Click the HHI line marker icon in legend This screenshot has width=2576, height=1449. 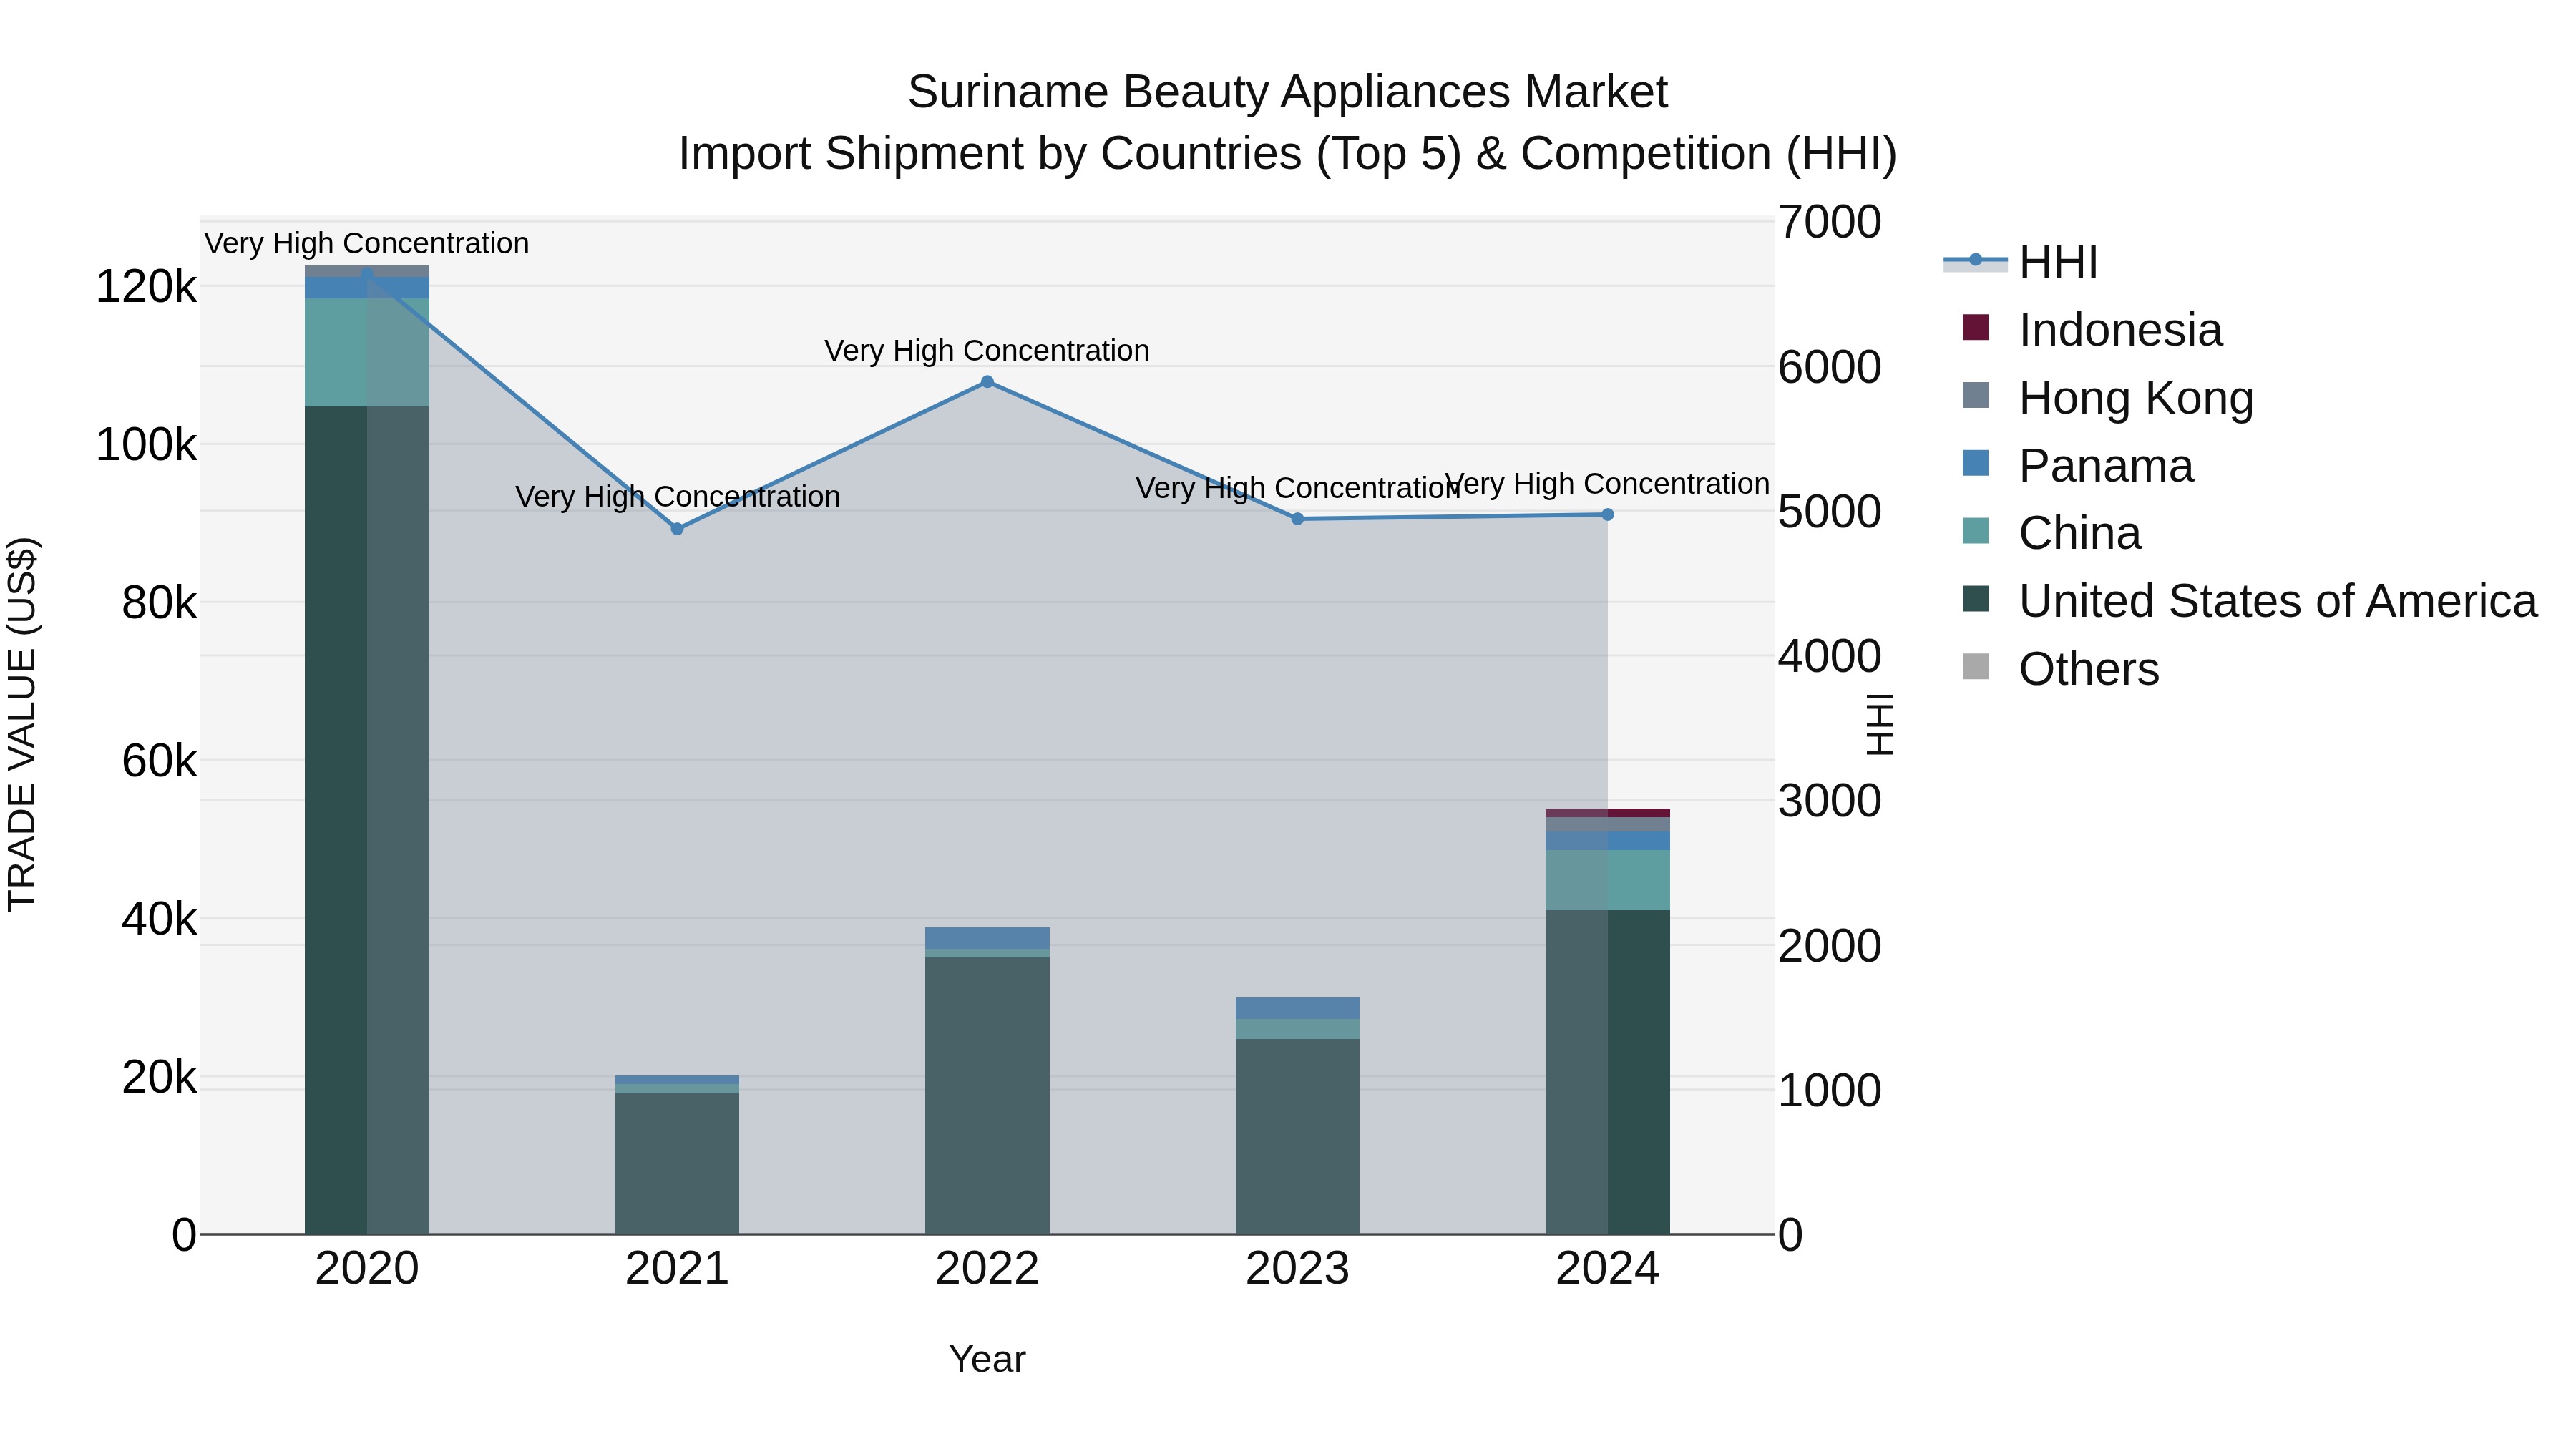pyautogui.click(x=1975, y=261)
